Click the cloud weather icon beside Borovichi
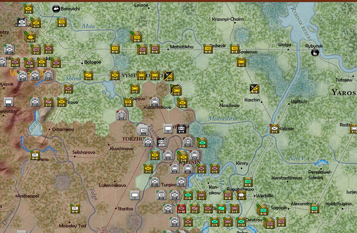 pyautogui.click(x=56, y=9)
